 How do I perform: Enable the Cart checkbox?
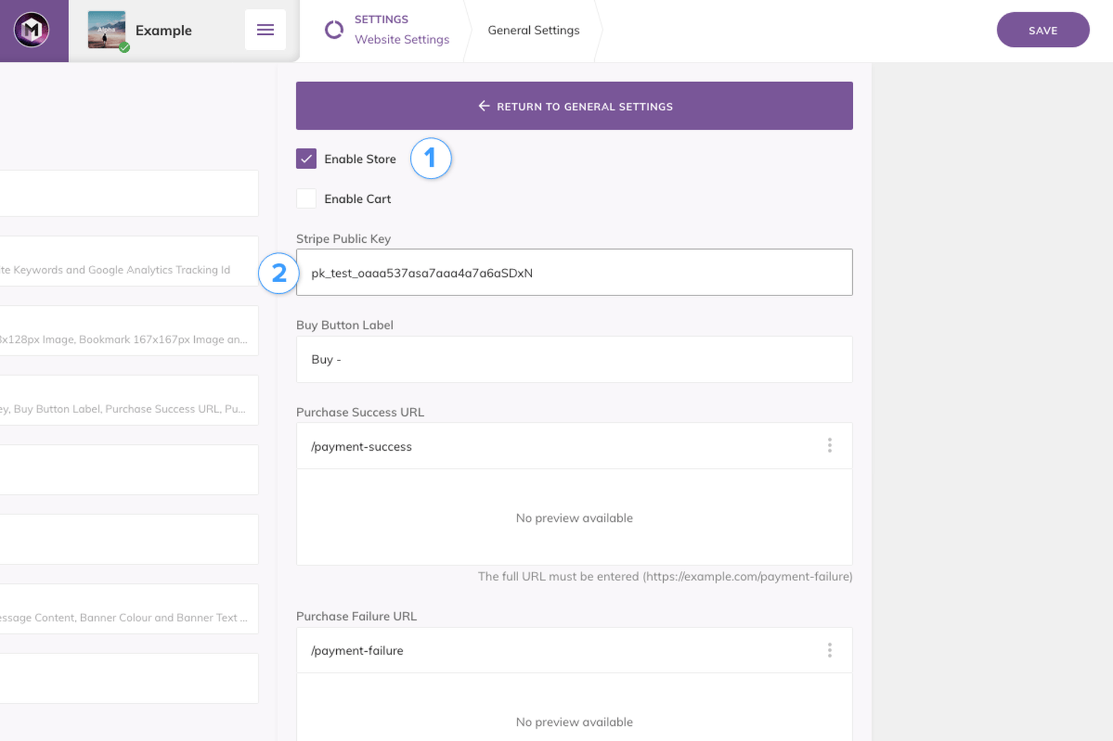click(306, 198)
